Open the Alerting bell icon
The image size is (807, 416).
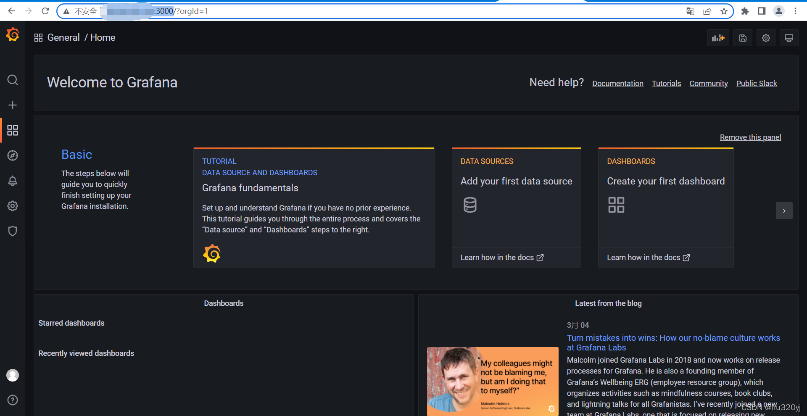(13, 181)
